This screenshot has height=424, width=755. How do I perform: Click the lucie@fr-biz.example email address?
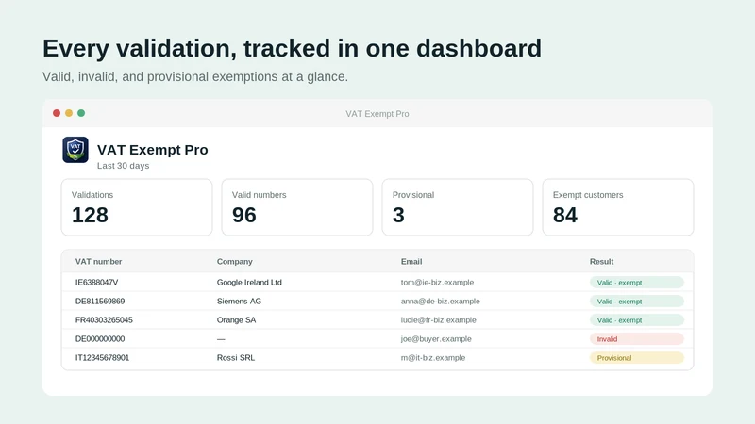(x=438, y=319)
